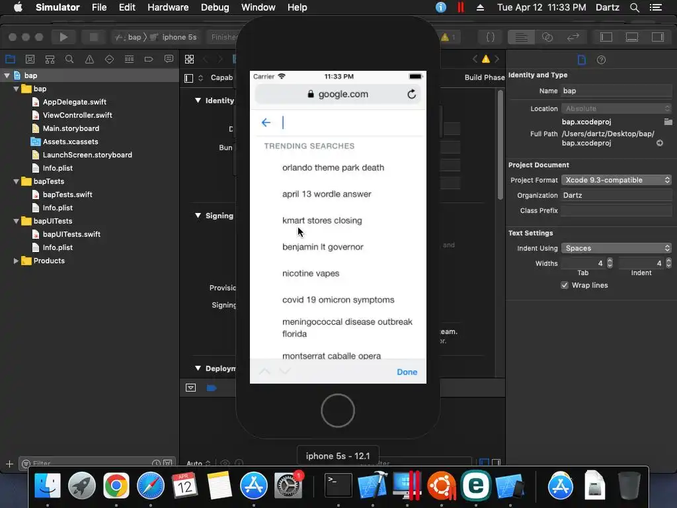Screen dimensions: 677x508
Task: Increment the Indent width stepper
Action: pos(668,261)
